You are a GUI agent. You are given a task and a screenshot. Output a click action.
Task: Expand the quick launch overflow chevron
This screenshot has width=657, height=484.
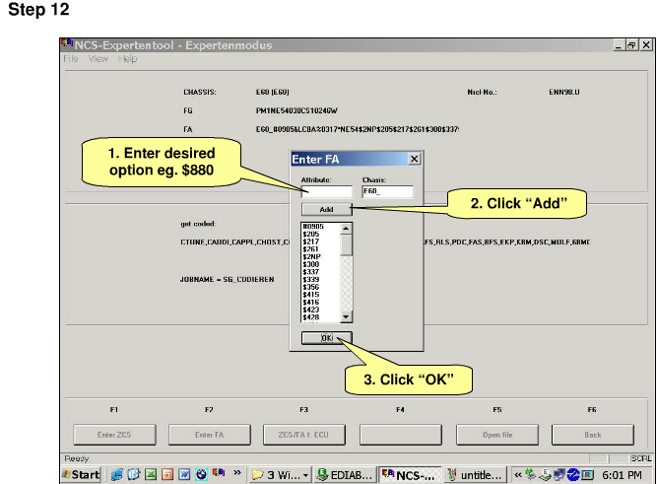coord(237,473)
